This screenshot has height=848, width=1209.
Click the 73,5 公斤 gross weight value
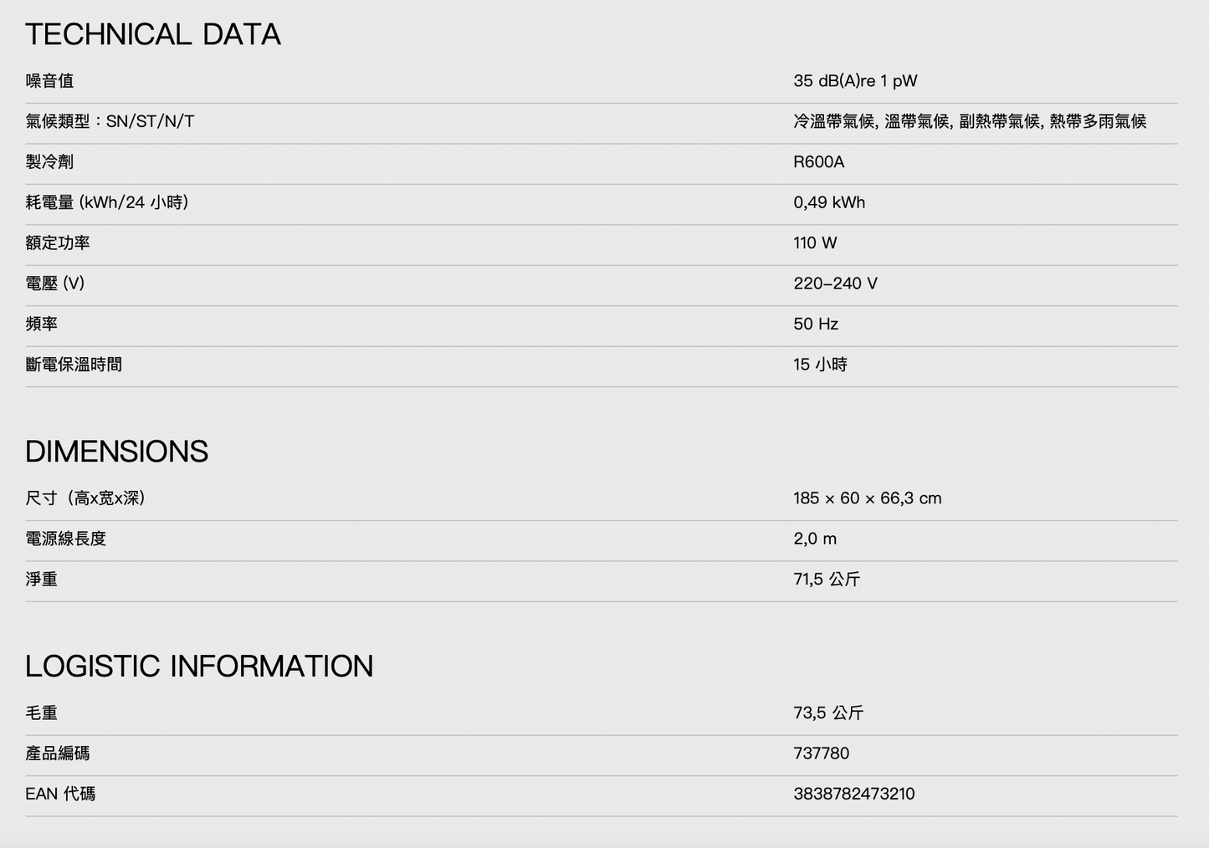[x=828, y=713]
